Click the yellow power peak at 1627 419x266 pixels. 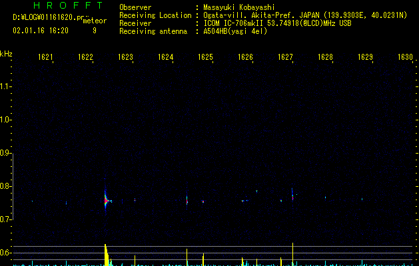(x=292, y=254)
